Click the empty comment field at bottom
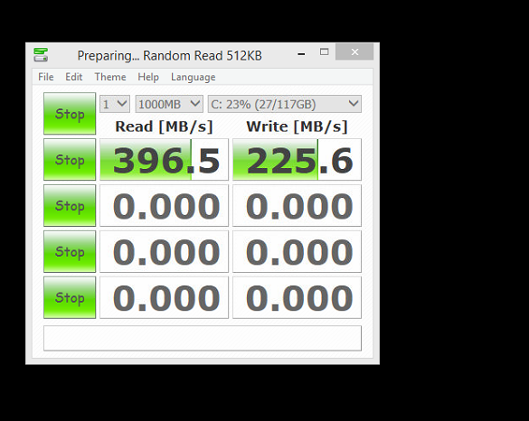The image size is (529, 421). pyautogui.click(x=203, y=338)
